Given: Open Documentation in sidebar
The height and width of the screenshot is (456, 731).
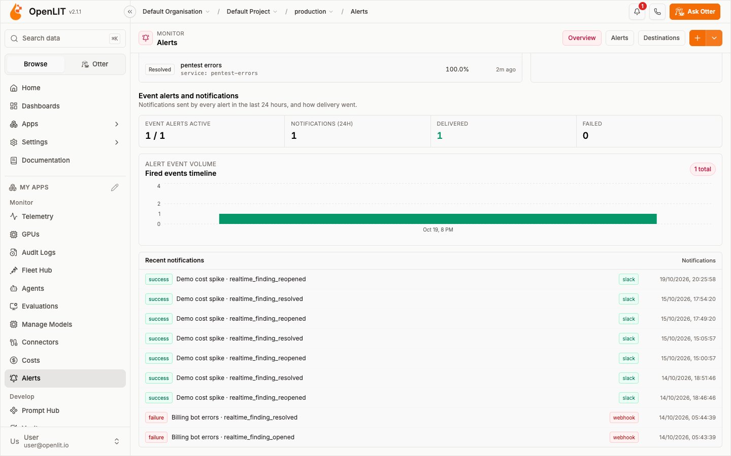Looking at the screenshot, I should tap(65, 160).
